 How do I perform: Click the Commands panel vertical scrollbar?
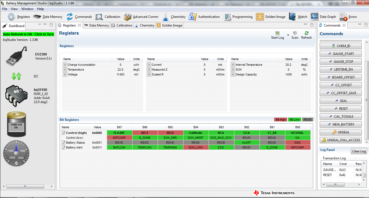pos(366,92)
